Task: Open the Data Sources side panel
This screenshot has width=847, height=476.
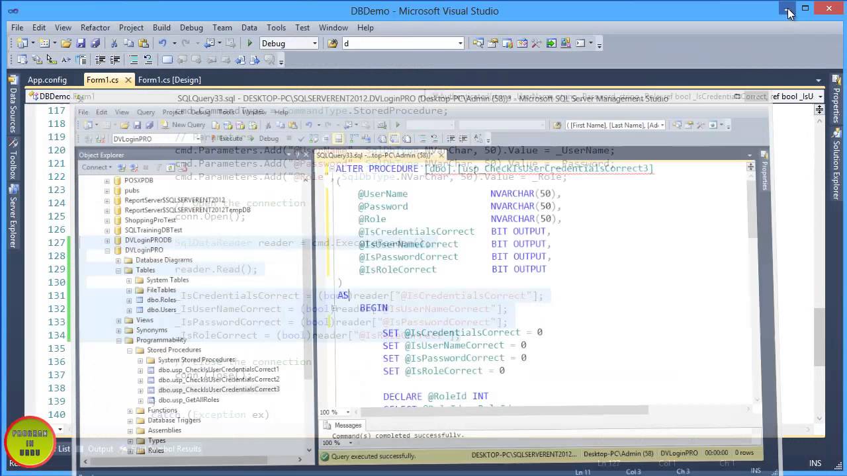Action: click(13, 105)
